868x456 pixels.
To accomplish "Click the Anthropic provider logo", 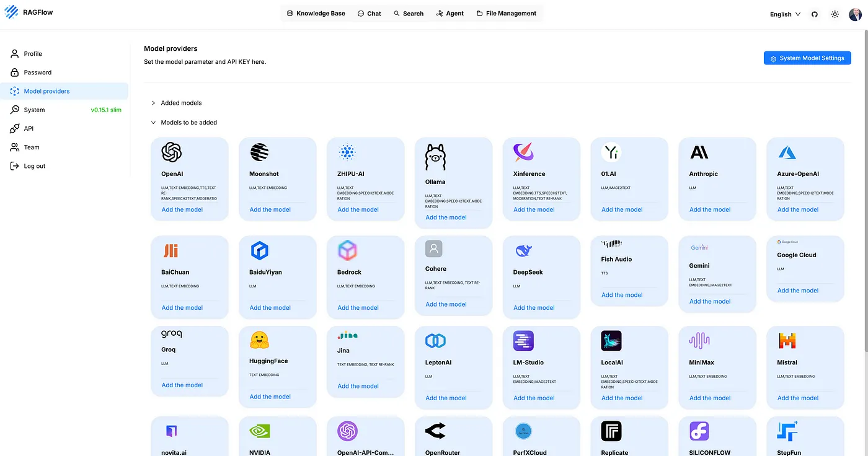I will coord(699,152).
